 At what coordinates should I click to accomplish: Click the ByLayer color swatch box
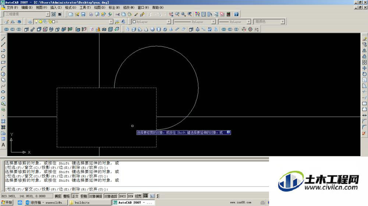click(134, 22)
